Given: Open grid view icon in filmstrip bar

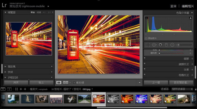Looking at the screenshot, I should pyautogui.click(x=17, y=89).
